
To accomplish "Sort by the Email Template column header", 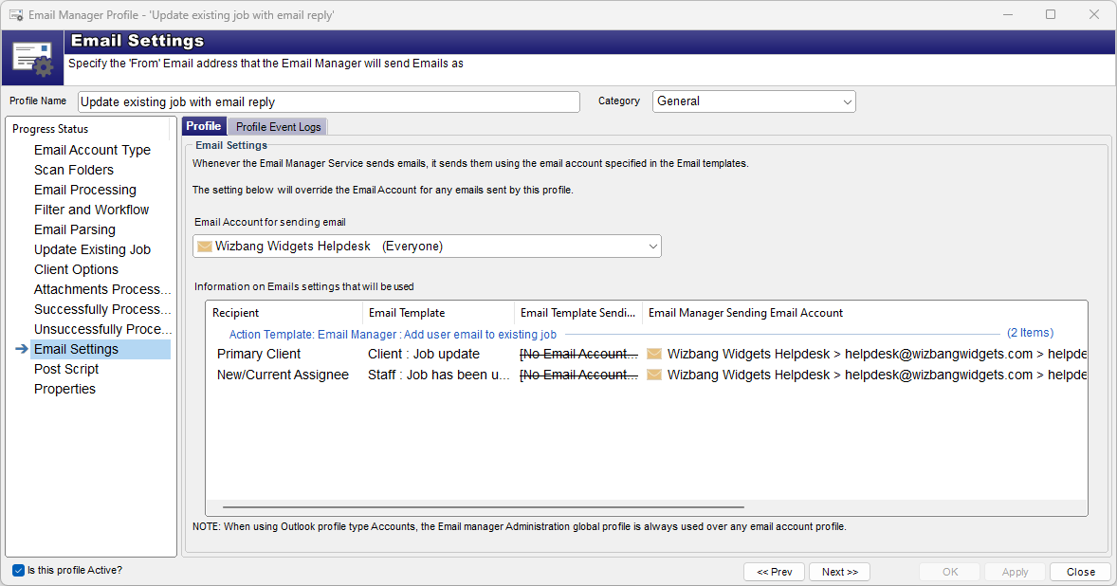I will click(439, 313).
